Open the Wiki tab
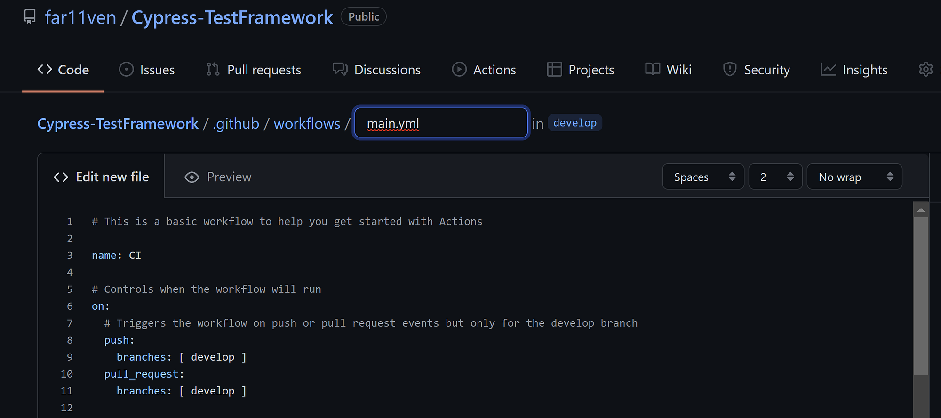This screenshot has height=418, width=941. [668, 70]
